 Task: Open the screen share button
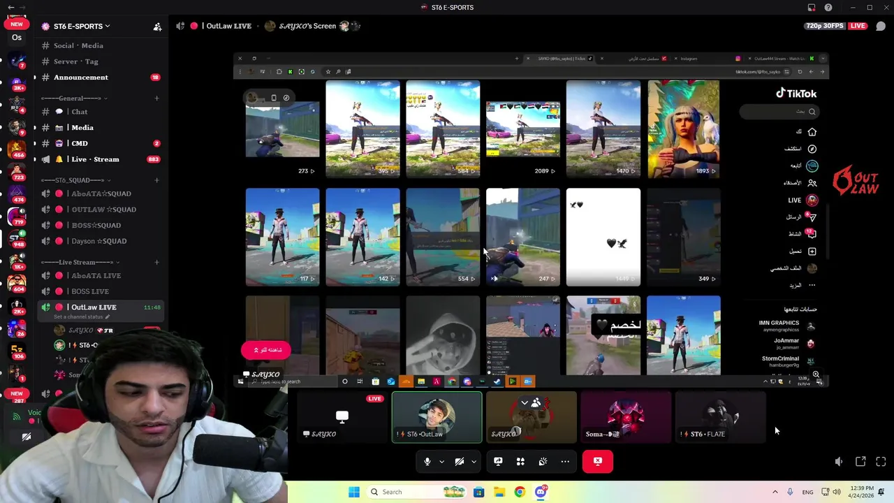click(498, 461)
